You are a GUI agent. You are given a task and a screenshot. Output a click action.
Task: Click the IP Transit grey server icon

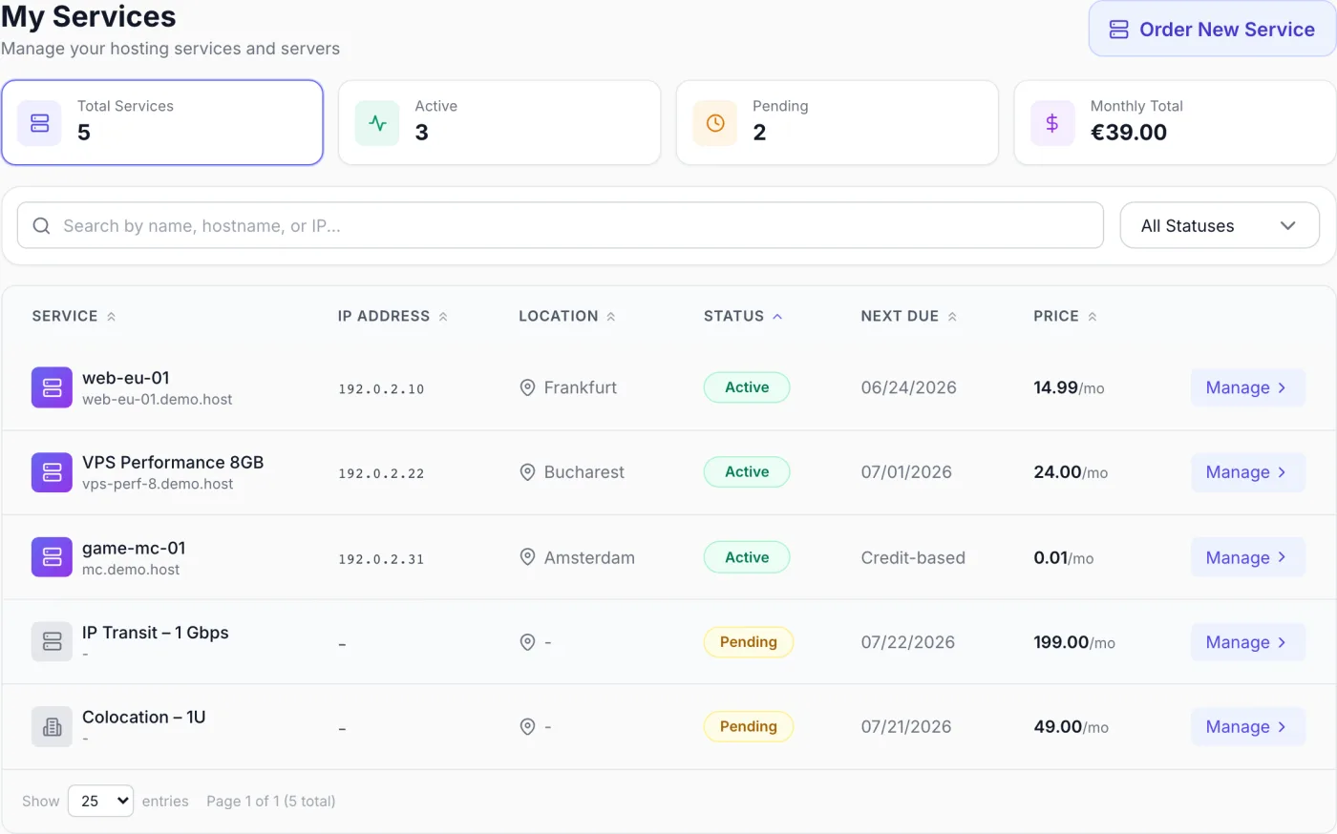point(52,642)
